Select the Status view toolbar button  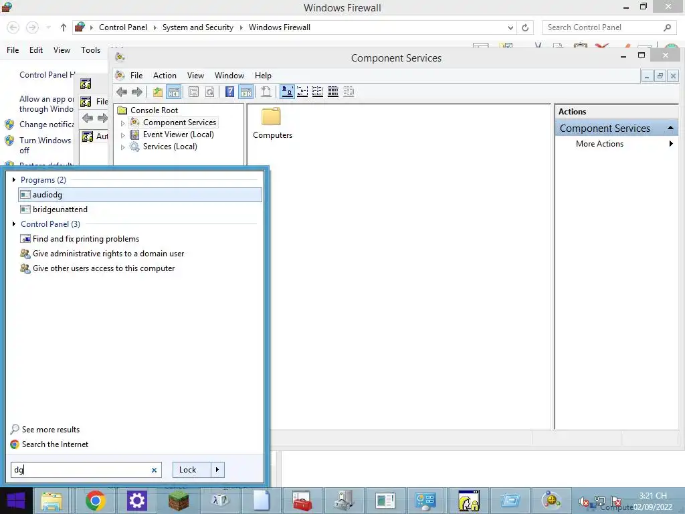pos(348,92)
